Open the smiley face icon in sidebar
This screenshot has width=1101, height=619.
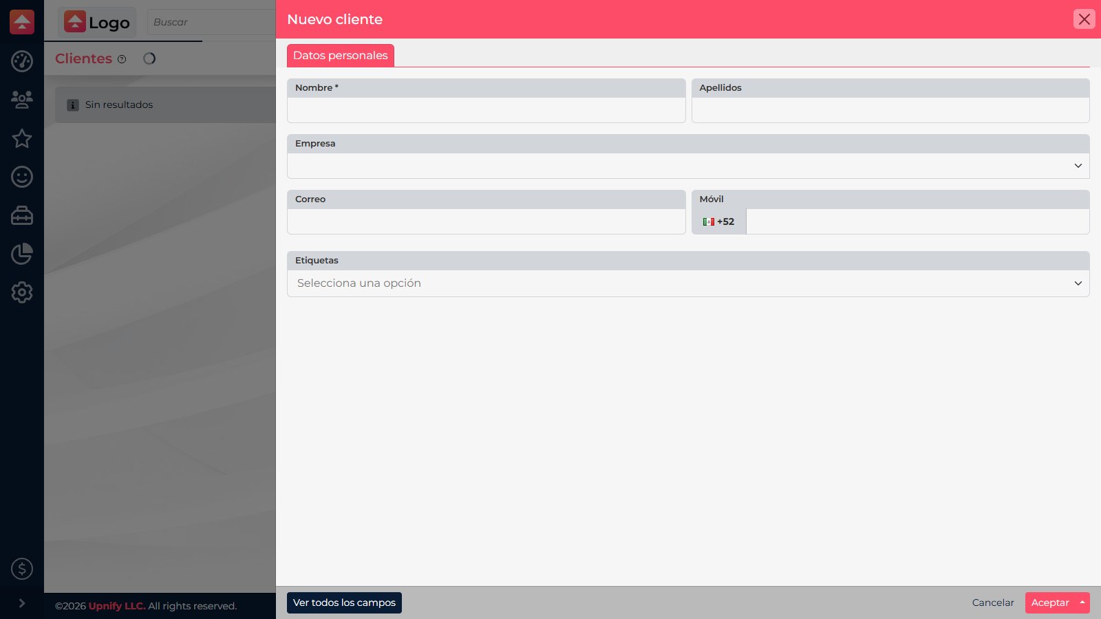tap(22, 177)
